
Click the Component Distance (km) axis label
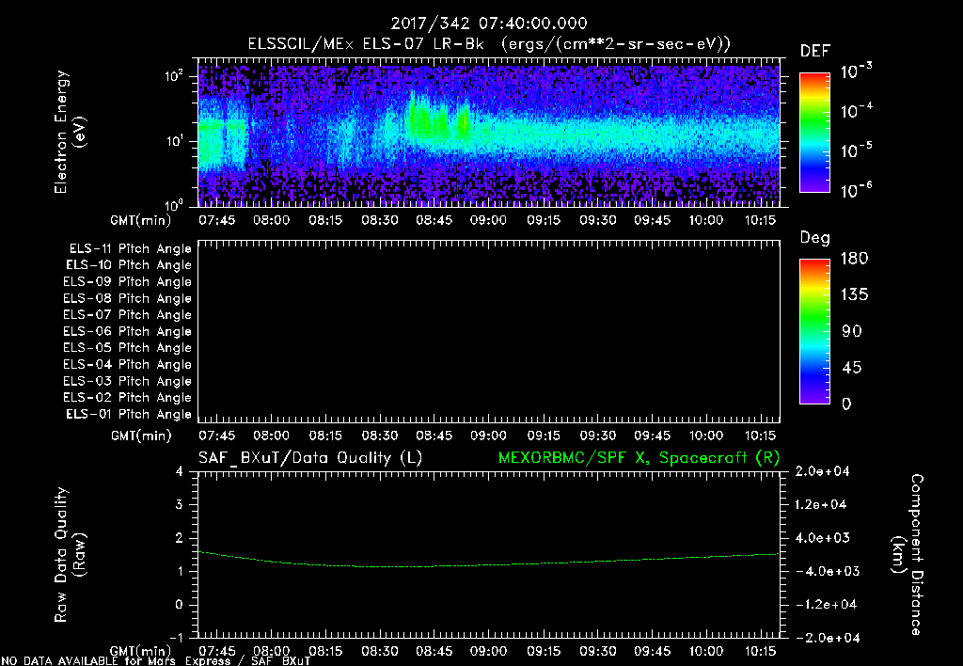[908, 555]
